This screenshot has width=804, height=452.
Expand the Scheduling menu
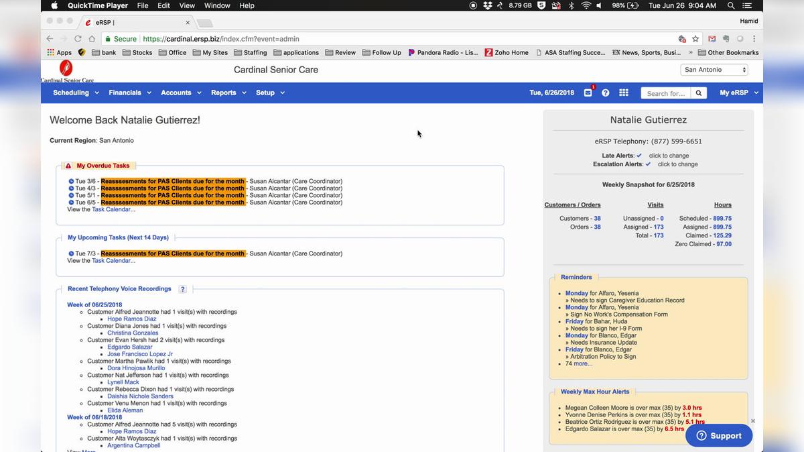[x=76, y=93]
